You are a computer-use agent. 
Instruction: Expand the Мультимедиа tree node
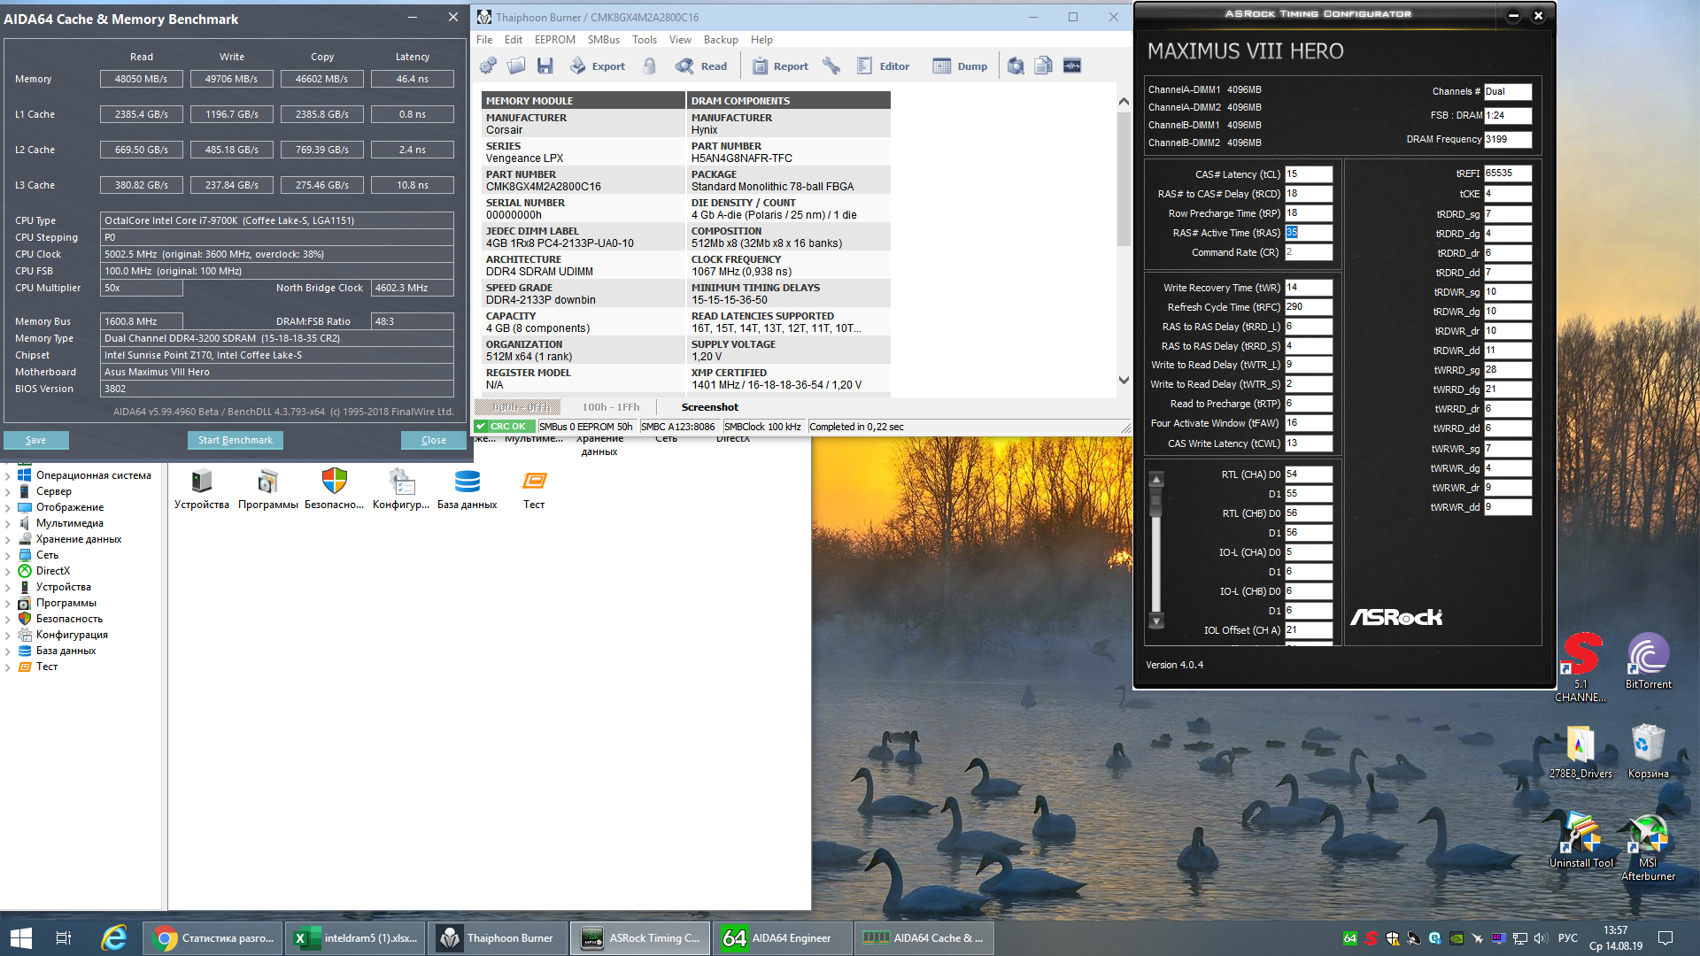8,523
